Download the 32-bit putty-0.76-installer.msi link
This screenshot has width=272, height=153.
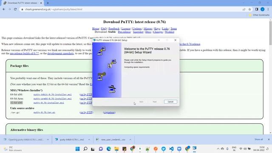(x=49, y=103)
